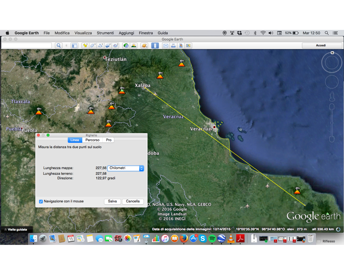Image resolution: width=344 pixels, height=258 pixels.
Task: Open the Chilometri units dropdown
Action: point(126,168)
